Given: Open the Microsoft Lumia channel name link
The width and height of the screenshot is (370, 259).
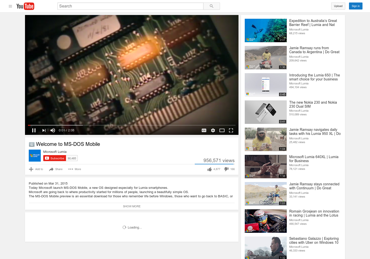Looking at the screenshot, I should [x=55, y=152].
